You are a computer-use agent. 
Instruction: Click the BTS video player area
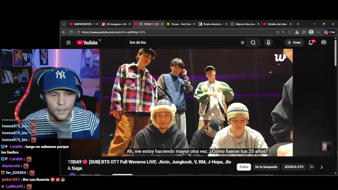[197, 102]
